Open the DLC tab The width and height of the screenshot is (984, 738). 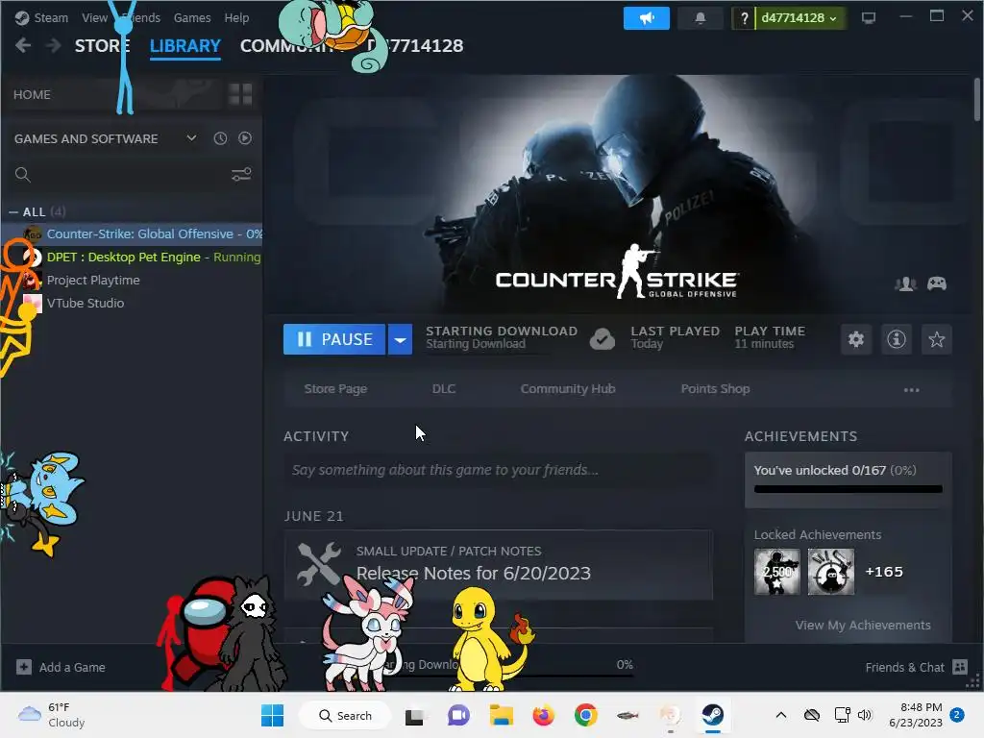click(x=444, y=389)
